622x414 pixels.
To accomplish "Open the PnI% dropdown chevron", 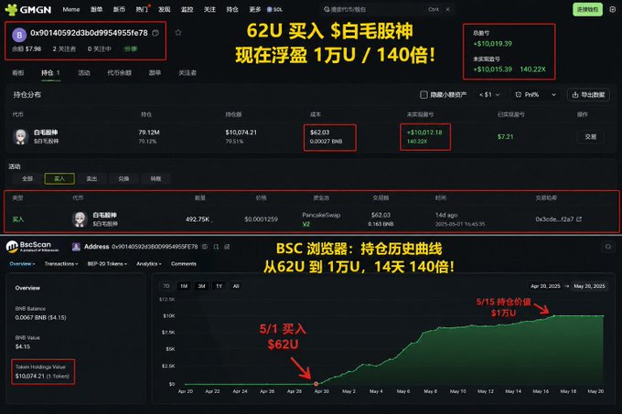I will tap(553, 95).
